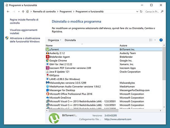The image size is (170, 128).
Task: Open the address bar history dropdown
Action: [137, 11]
